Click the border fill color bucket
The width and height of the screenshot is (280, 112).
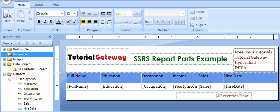coord(136,13)
